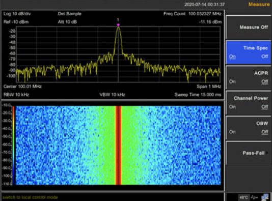
Task: Switch OBW to On
Action: click(232, 132)
